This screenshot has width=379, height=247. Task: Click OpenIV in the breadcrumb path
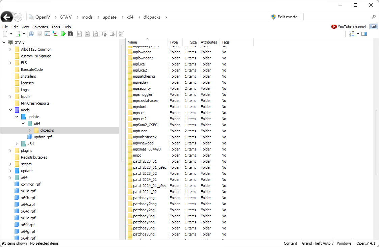click(x=43, y=17)
